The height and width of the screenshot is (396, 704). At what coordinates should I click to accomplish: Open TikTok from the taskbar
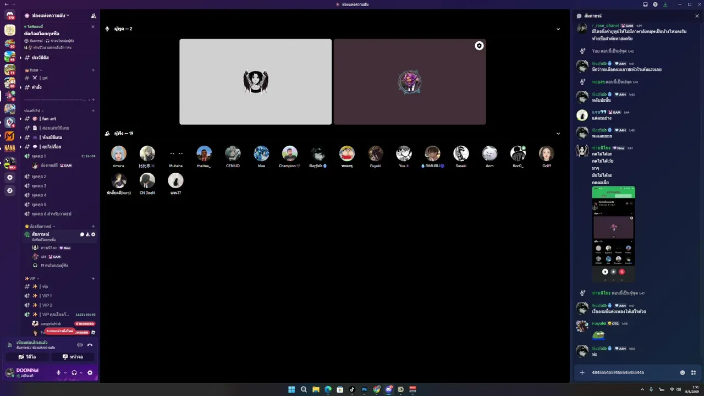click(352, 389)
